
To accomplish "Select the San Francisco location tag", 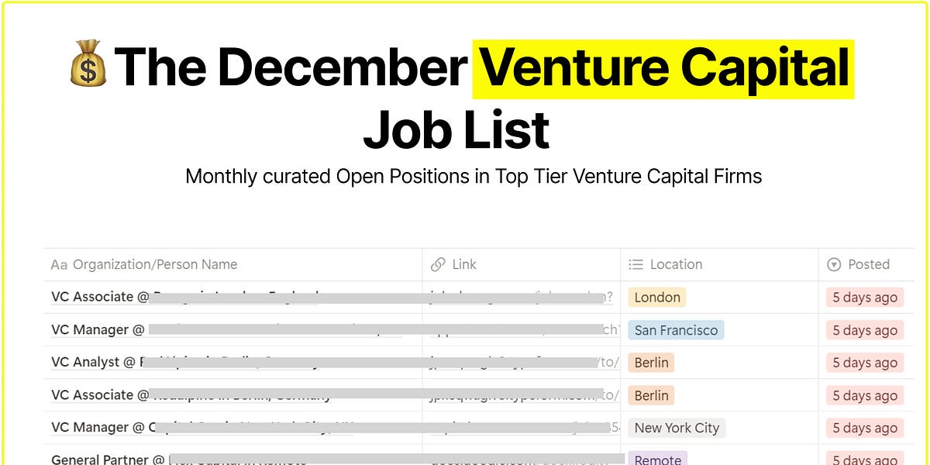I will [676, 329].
